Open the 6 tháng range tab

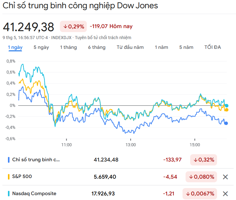pos(97,47)
